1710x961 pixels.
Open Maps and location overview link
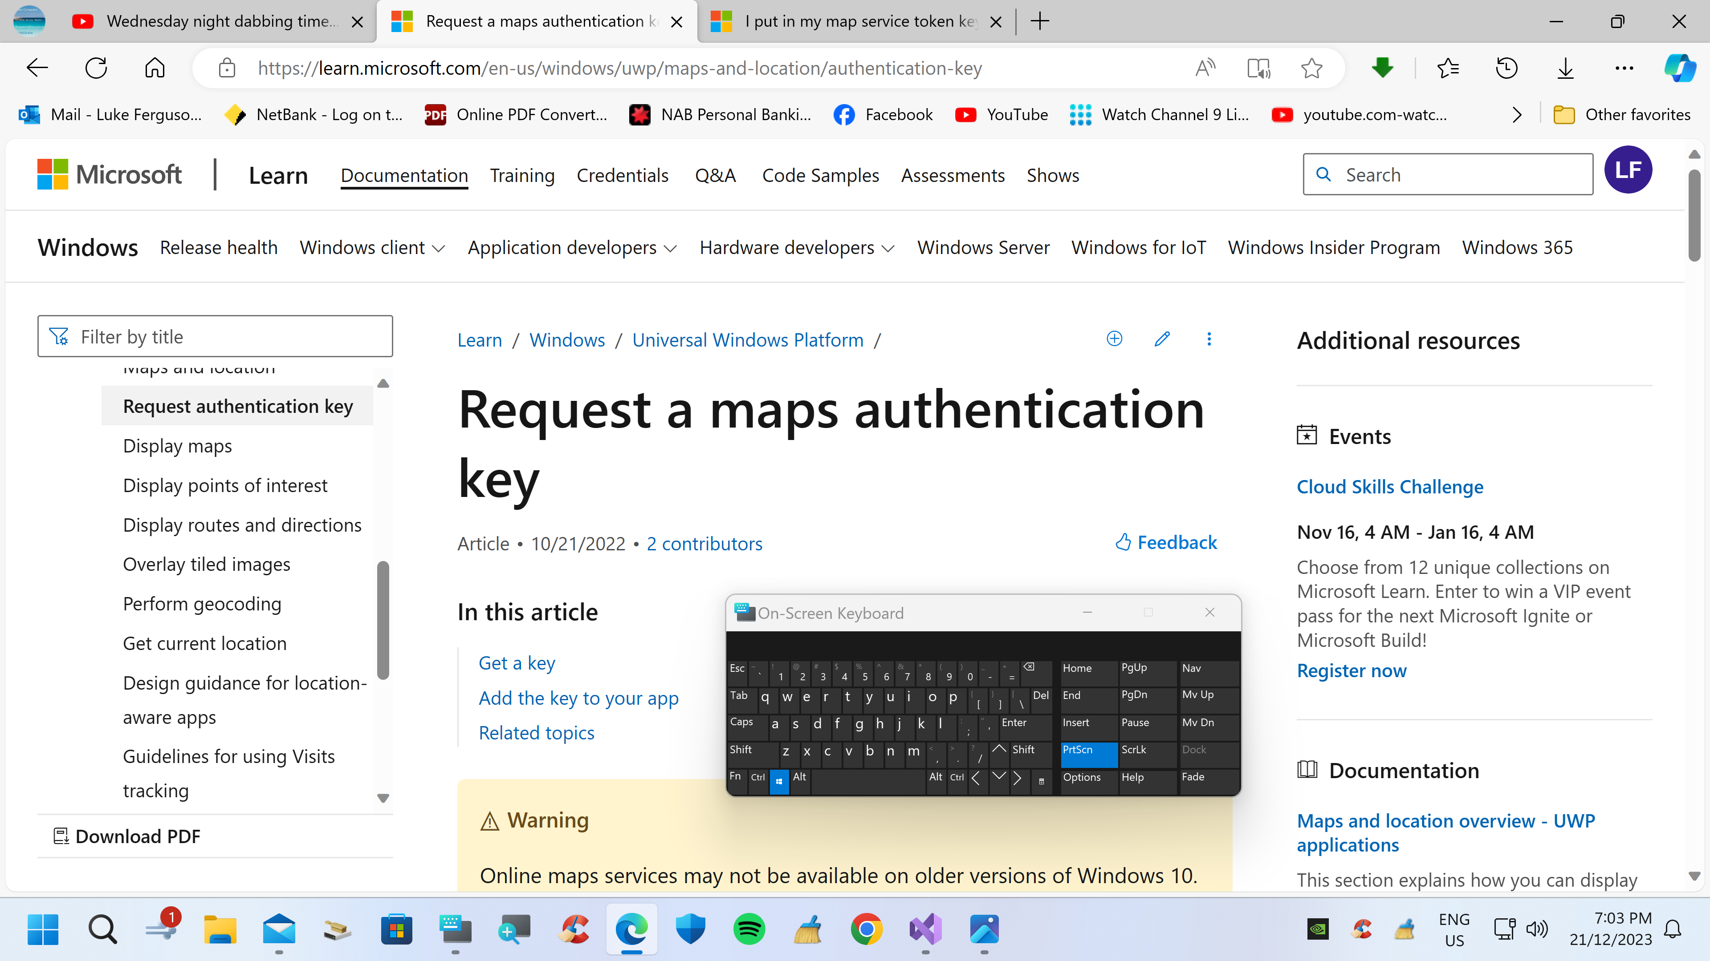(x=1446, y=832)
